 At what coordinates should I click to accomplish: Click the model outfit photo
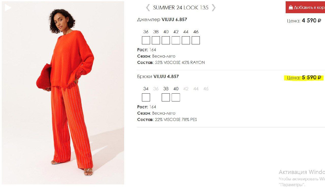click(63, 93)
